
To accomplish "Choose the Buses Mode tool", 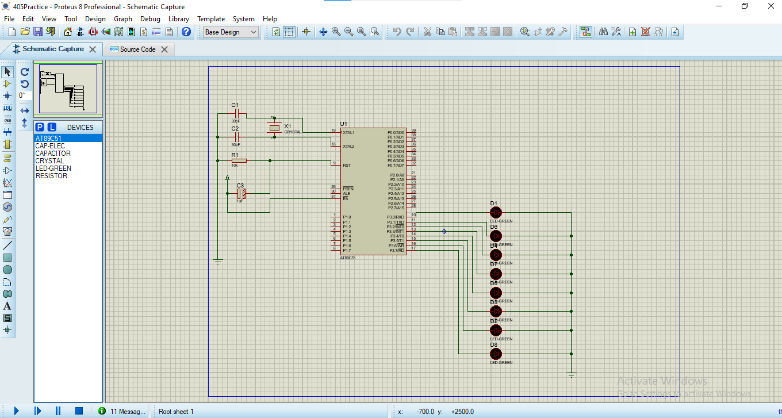I will coord(7,132).
